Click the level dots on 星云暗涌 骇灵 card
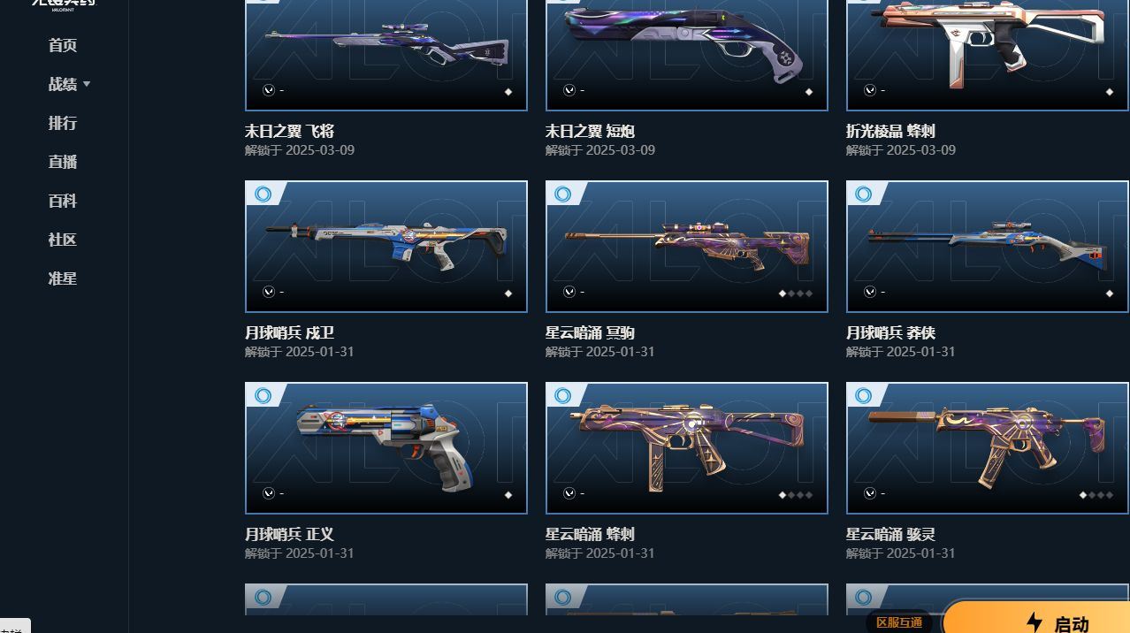 pyautogui.click(x=1097, y=495)
